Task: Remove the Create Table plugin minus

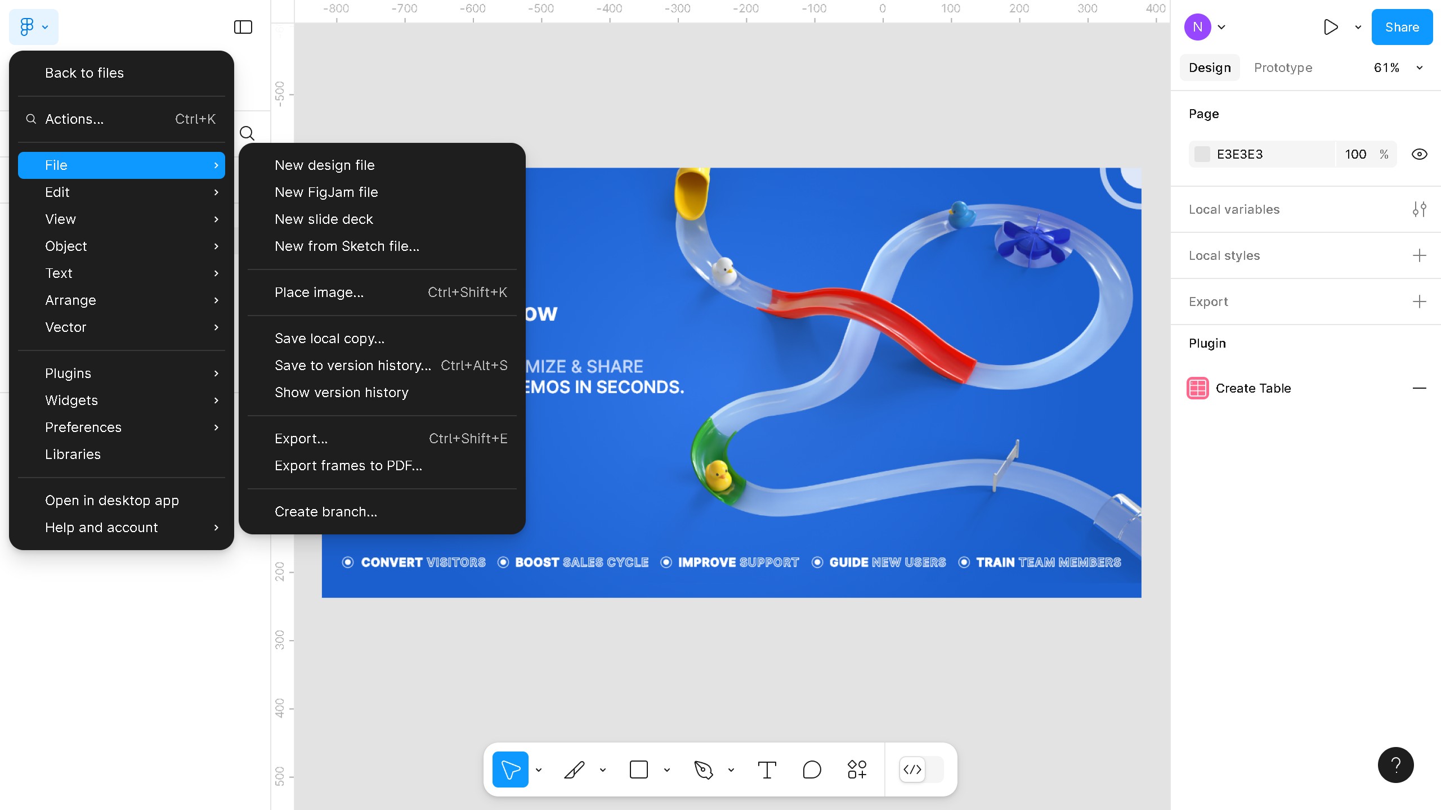Action: click(1419, 388)
